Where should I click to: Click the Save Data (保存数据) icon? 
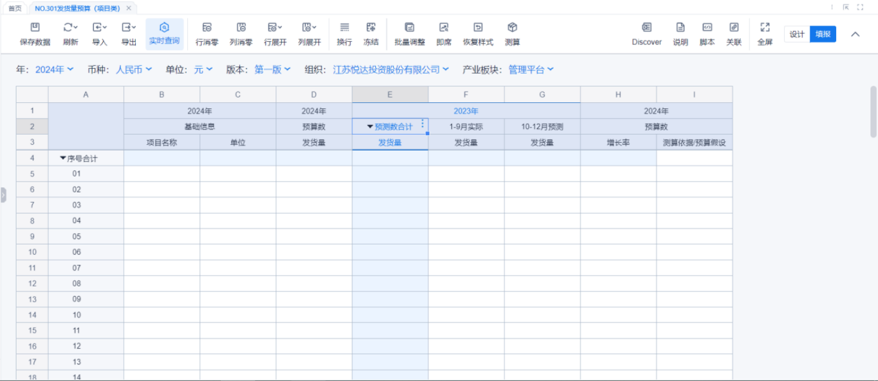(x=35, y=28)
